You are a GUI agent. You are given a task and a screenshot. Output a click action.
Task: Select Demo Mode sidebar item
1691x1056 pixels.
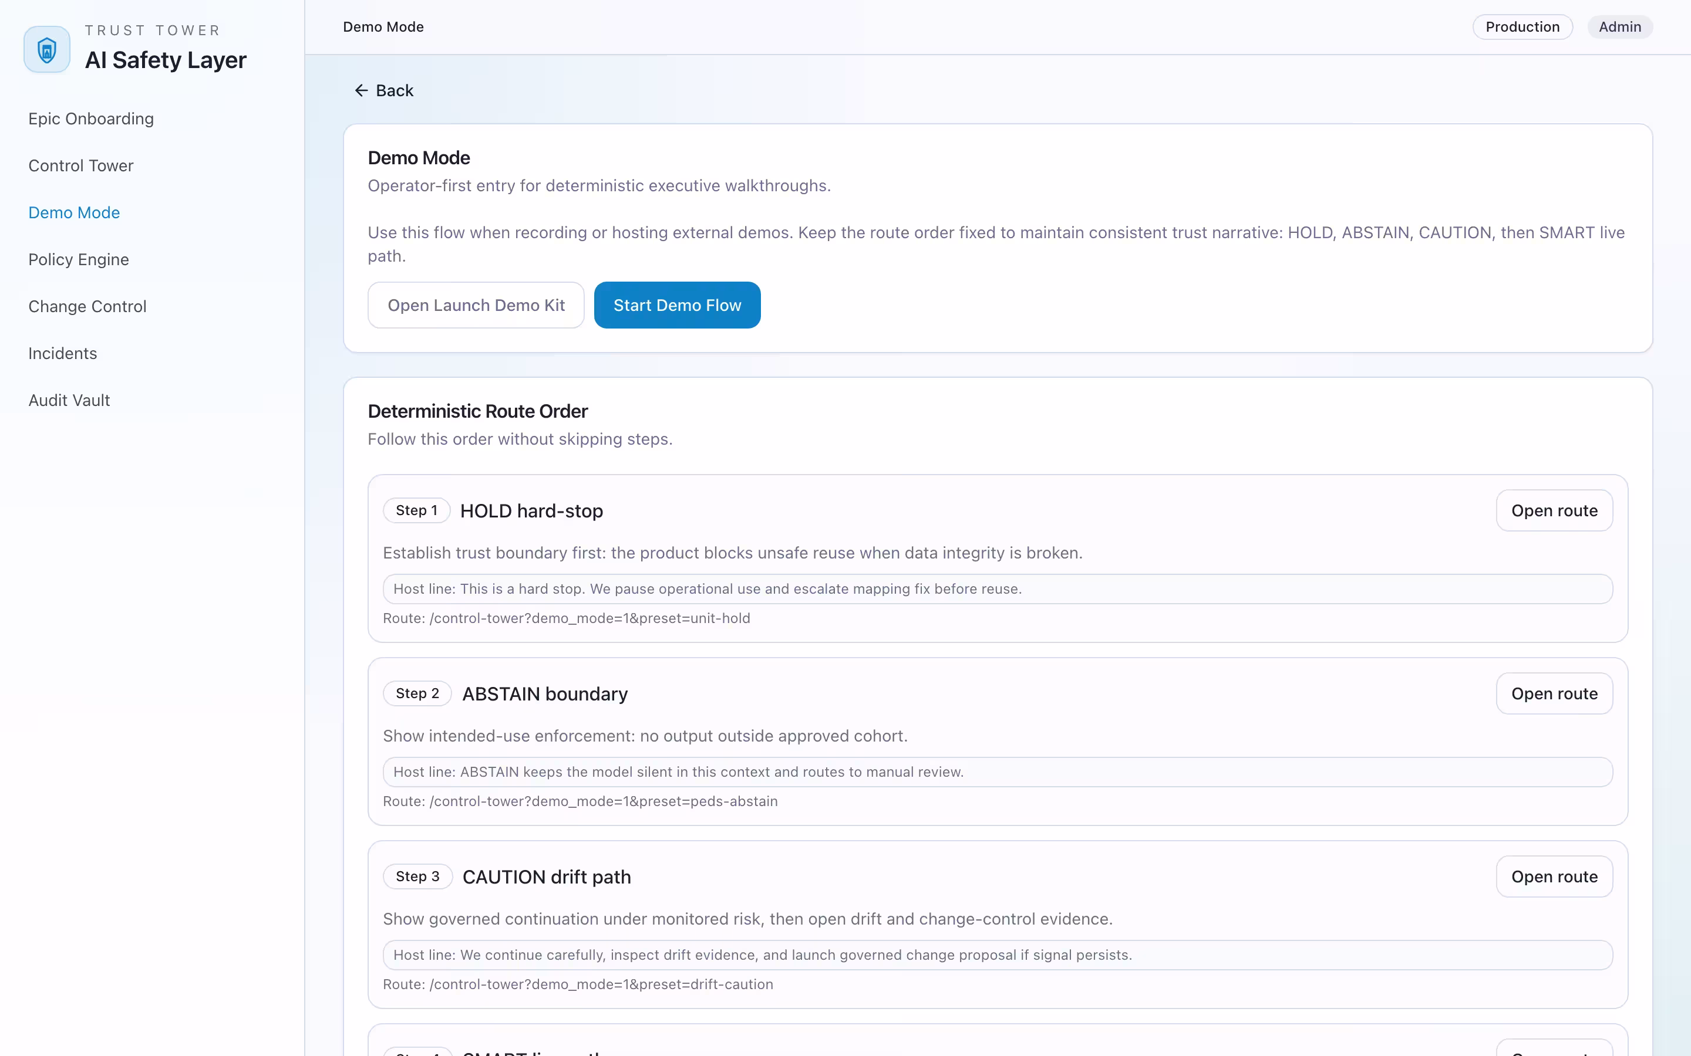74,212
